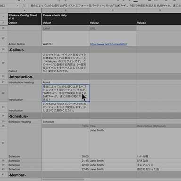This screenshot has height=181, width=181.
Task: Click the horizontal scrollbar at the bottom
Action: coord(63,180)
